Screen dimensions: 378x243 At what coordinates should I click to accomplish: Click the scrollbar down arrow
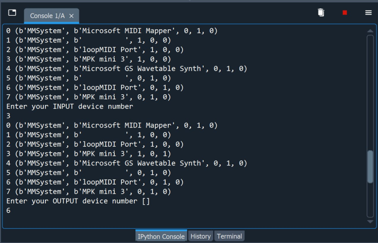[370, 221]
